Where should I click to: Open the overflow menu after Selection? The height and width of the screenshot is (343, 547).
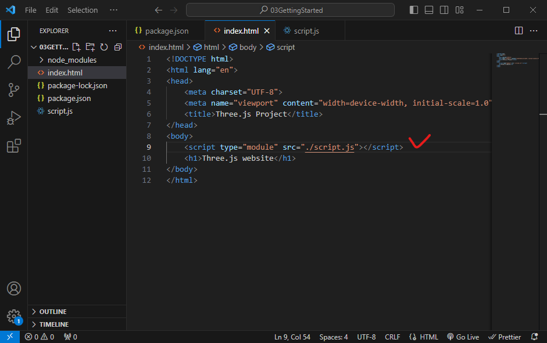(113, 10)
